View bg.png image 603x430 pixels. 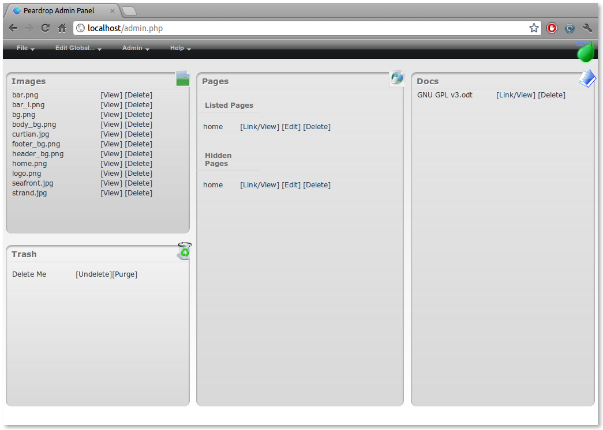point(111,115)
